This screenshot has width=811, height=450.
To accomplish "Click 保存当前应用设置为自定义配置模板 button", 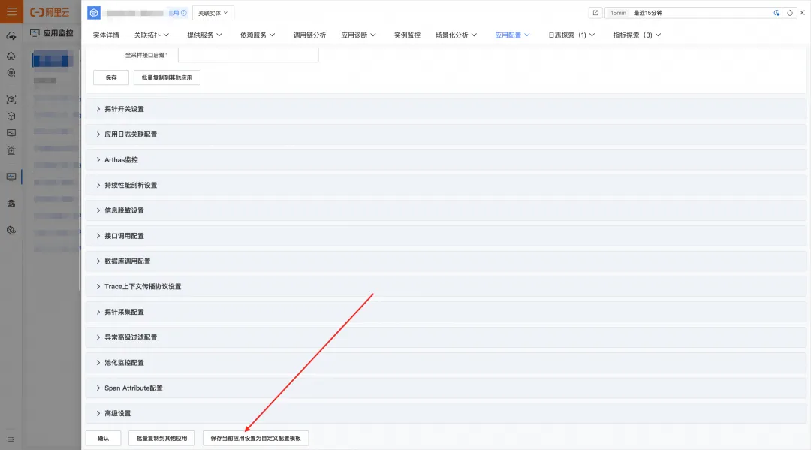I will click(x=255, y=438).
